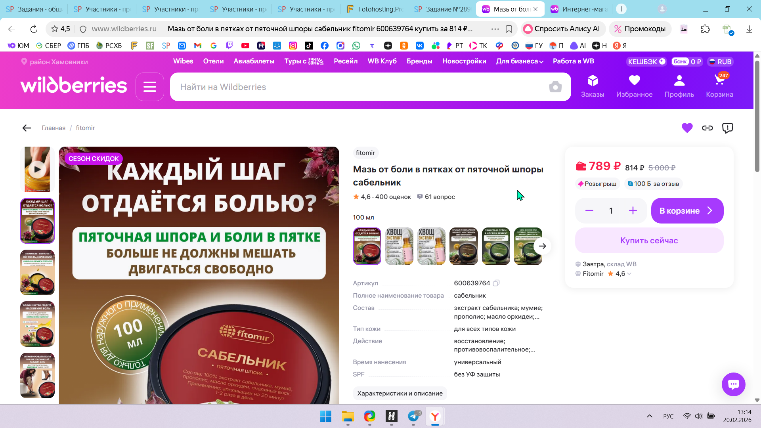Screen dimensions: 761x428
Task: Play the product video thumbnail
Action: click(37, 170)
